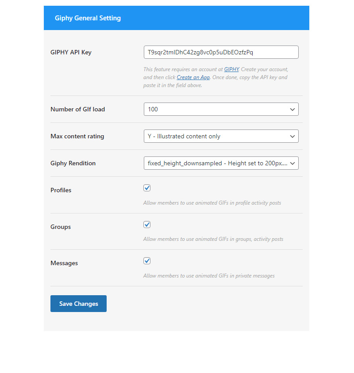Viewport: 354px width, 373px height.
Task: Click the Groups setting label
Action: (61, 227)
